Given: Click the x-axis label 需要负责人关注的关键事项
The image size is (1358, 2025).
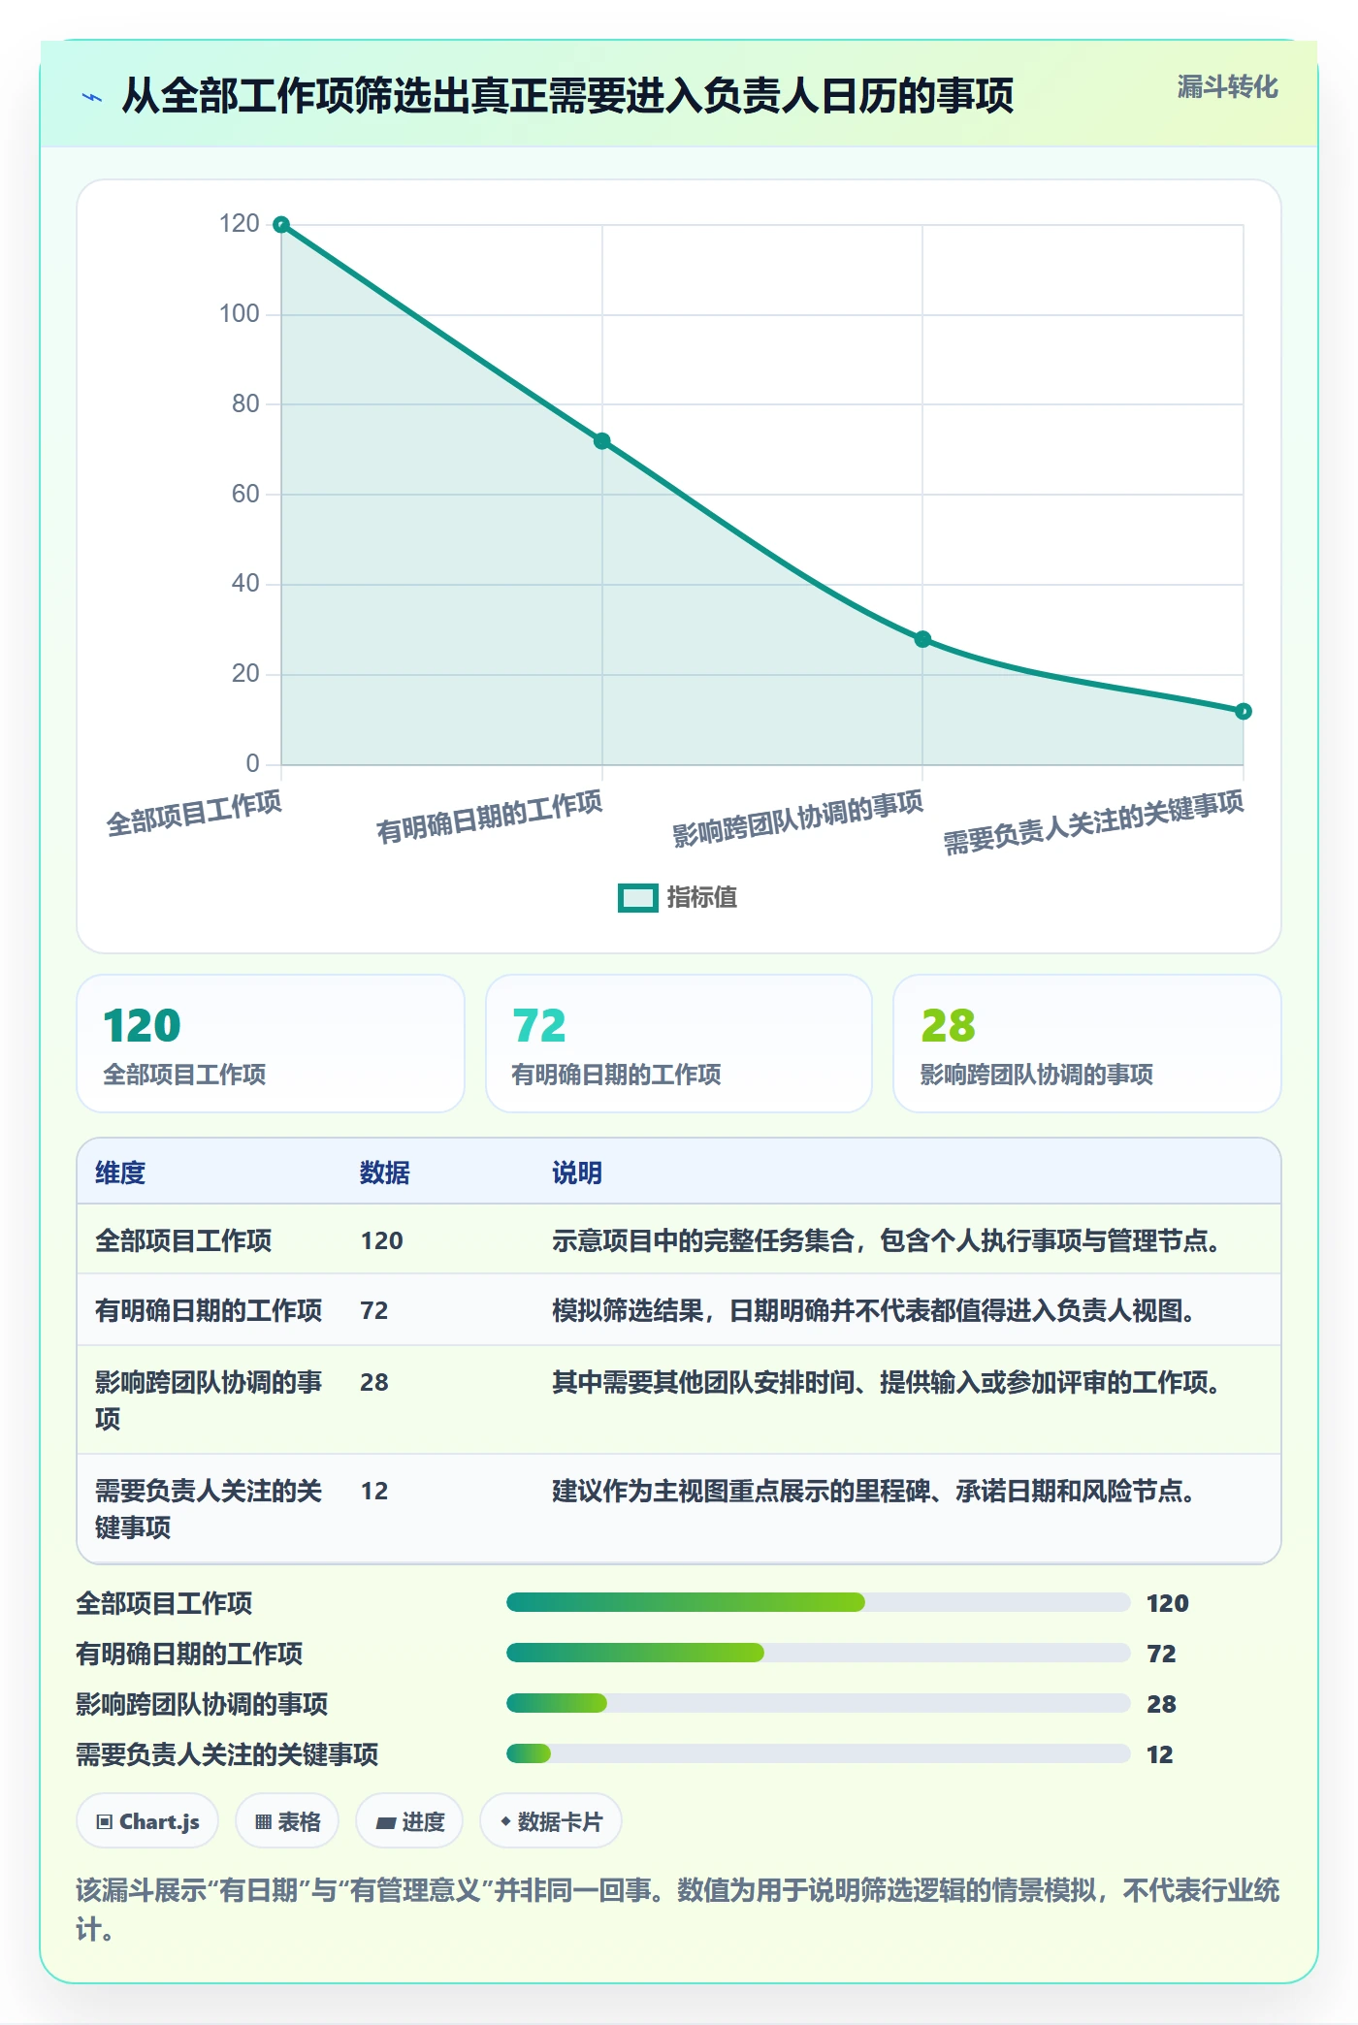Looking at the screenshot, I should pyautogui.click(x=1093, y=821).
